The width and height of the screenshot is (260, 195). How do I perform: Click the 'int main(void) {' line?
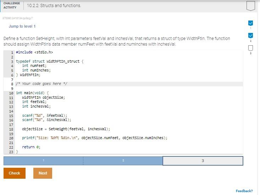32,93
